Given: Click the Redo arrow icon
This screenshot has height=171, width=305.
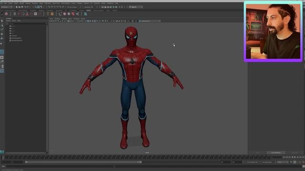Looking at the screenshot, I should pos(28,7).
